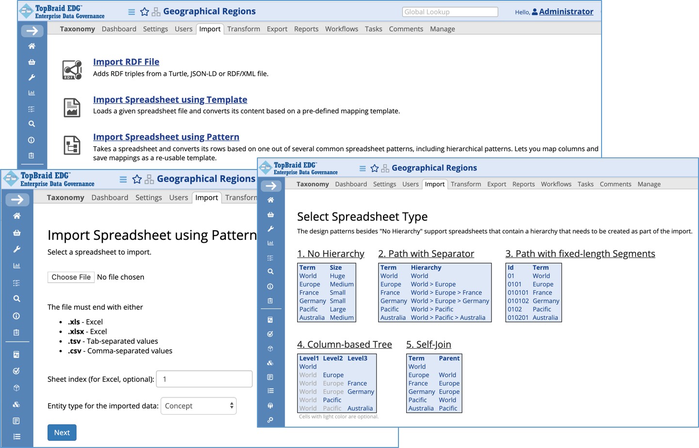The image size is (699, 448).
Task: Expand right window sidebar with arrow button
Action: (x=271, y=186)
